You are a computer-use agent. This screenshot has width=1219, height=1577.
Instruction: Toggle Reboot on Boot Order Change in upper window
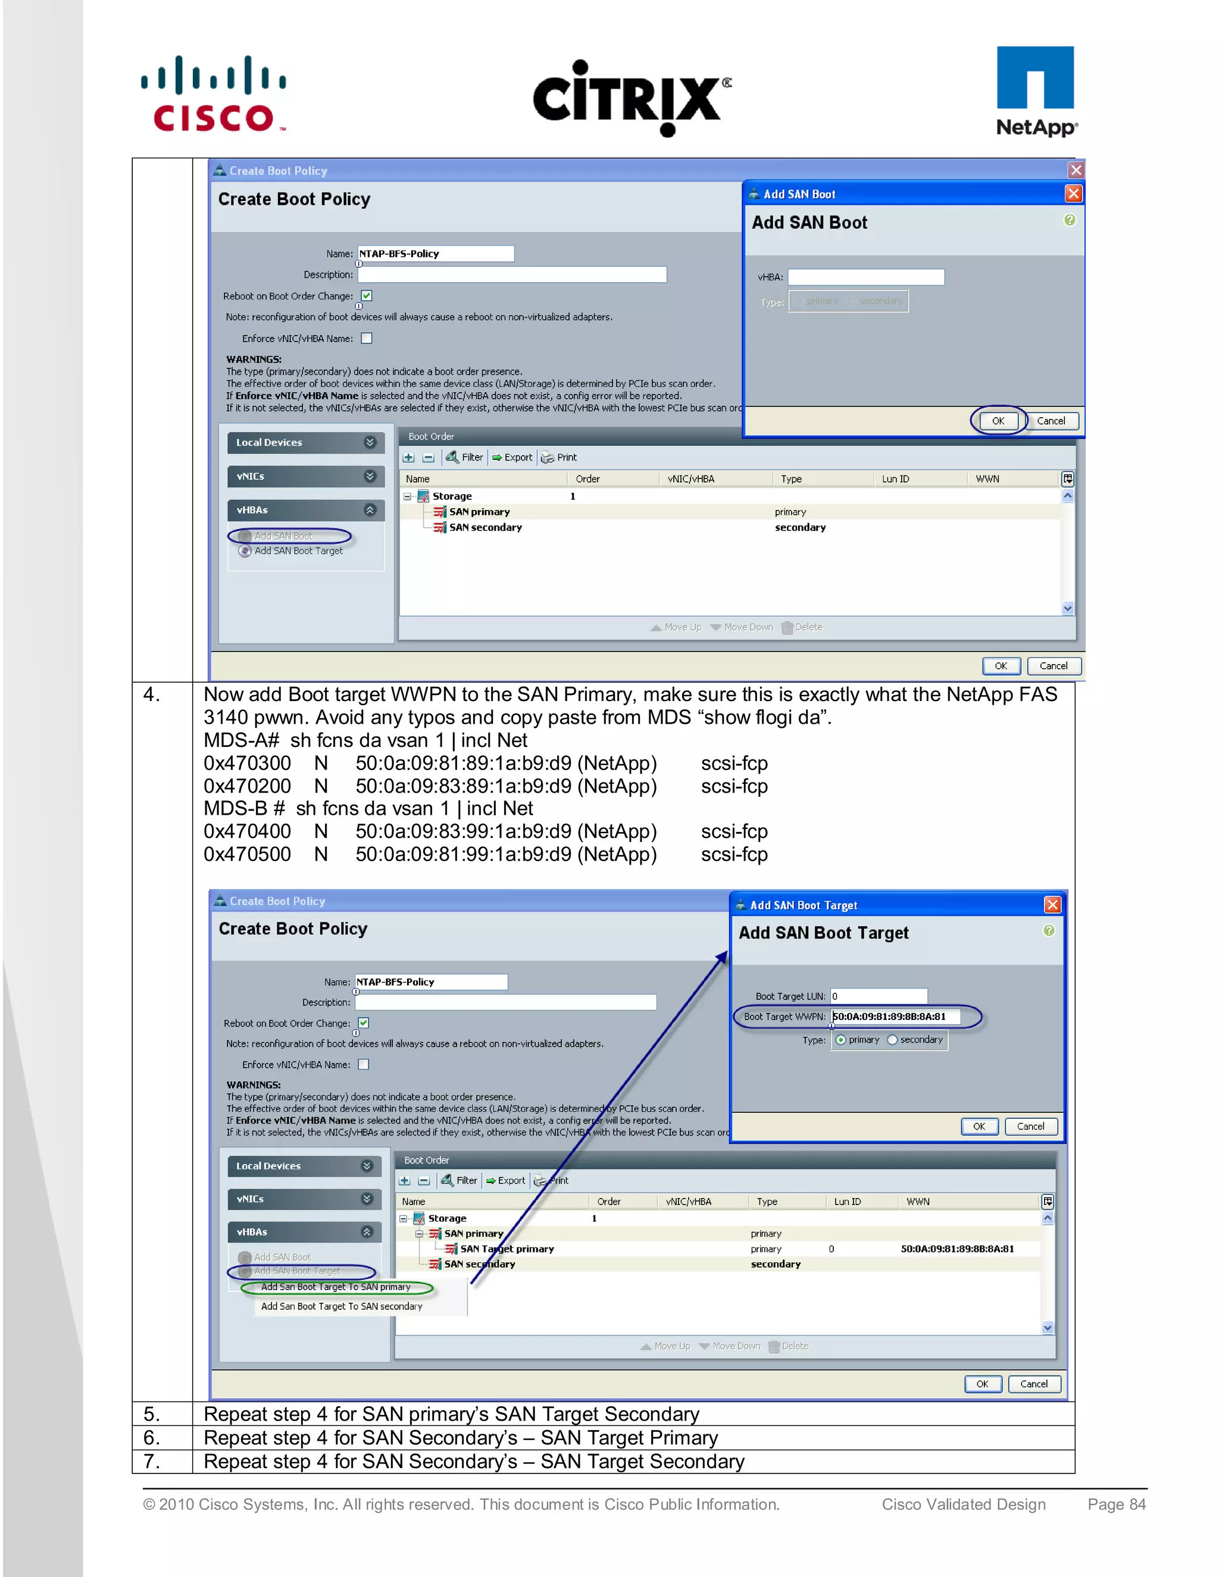(367, 296)
